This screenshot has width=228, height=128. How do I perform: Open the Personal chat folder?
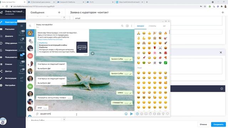(22, 48)
